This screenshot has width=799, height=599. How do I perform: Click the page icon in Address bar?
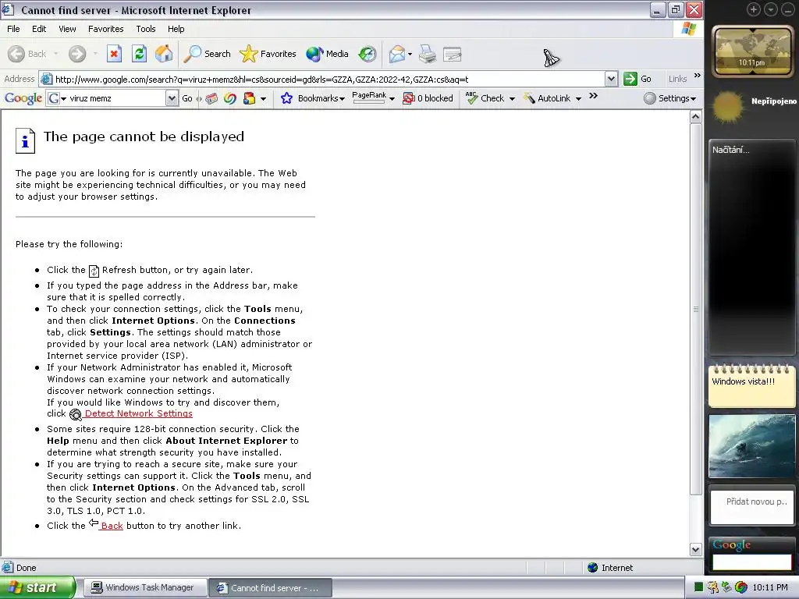[46, 79]
